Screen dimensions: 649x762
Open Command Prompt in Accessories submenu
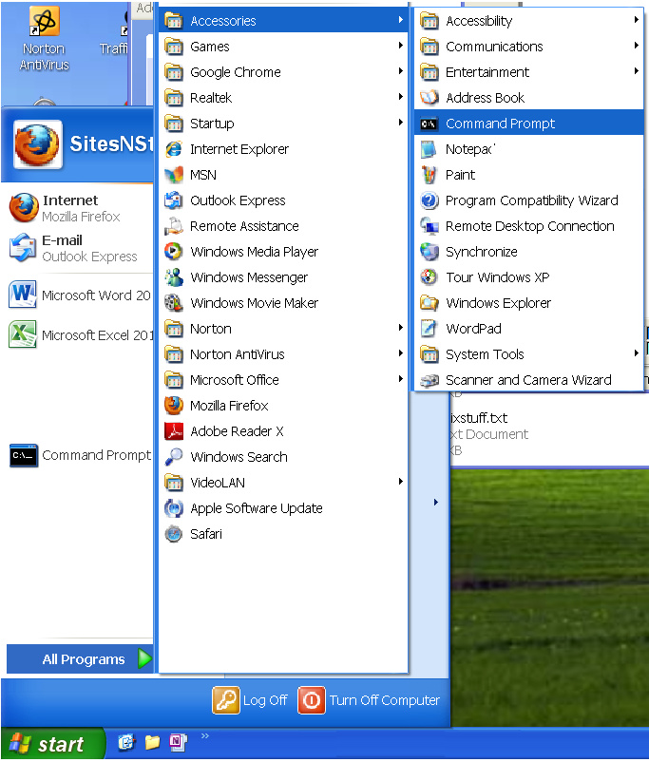tap(528, 124)
